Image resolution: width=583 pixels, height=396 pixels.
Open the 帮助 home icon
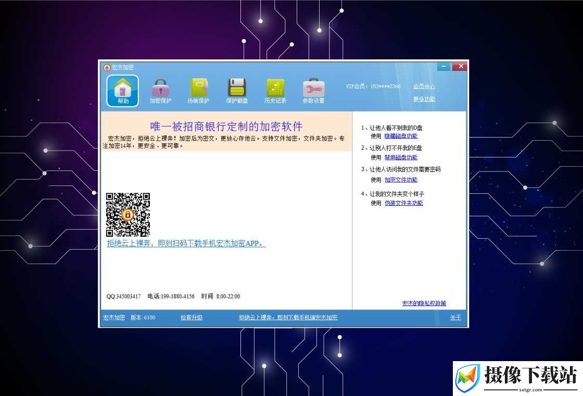123,91
